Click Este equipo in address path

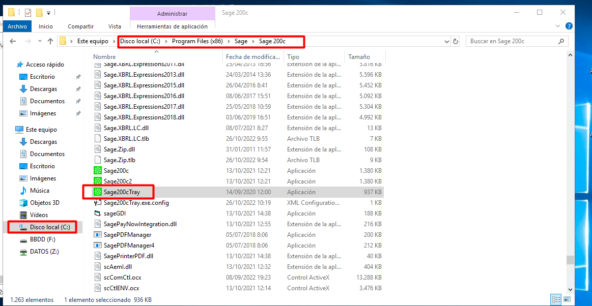pyautogui.click(x=93, y=41)
